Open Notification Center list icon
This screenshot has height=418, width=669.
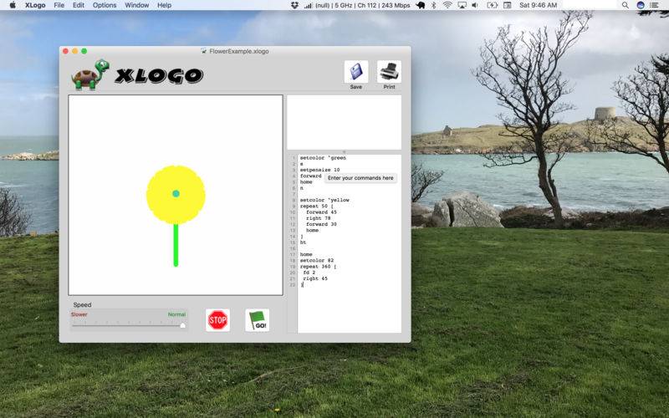(654, 5)
